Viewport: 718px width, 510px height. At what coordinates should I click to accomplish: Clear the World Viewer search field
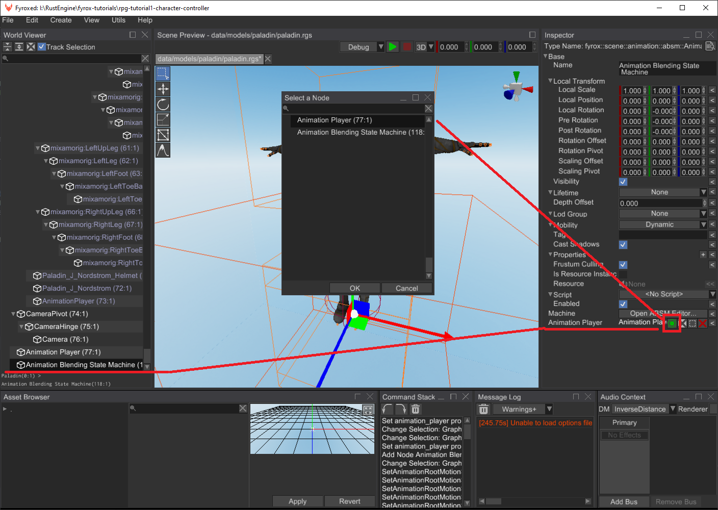pyautogui.click(x=145, y=59)
